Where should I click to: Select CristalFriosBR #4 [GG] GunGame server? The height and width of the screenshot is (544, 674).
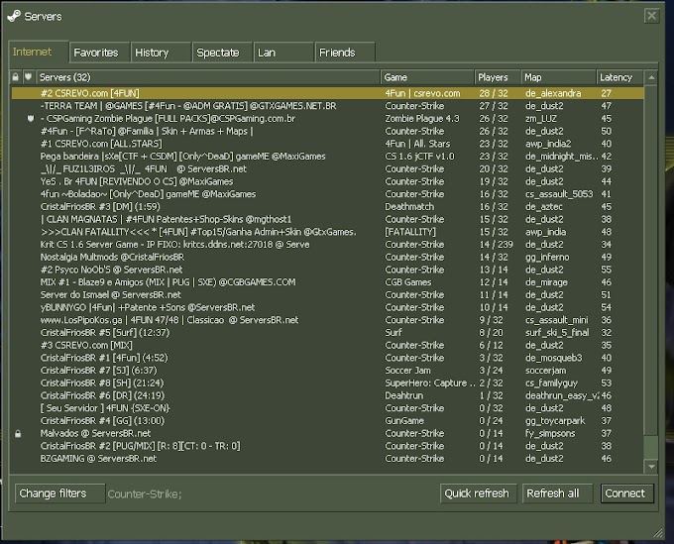point(327,421)
